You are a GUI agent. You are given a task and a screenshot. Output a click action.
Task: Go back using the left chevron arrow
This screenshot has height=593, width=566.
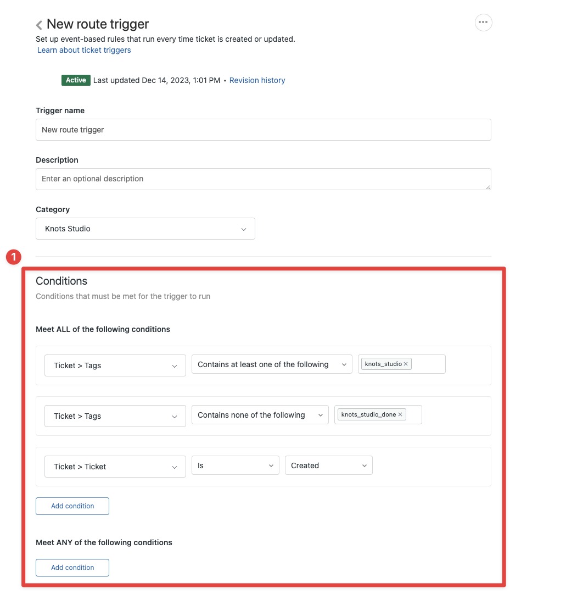(x=39, y=25)
